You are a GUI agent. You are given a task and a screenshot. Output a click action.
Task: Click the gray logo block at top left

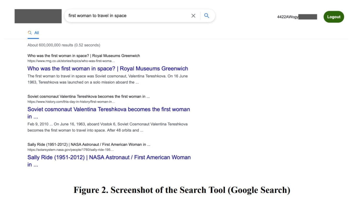coord(38,16)
